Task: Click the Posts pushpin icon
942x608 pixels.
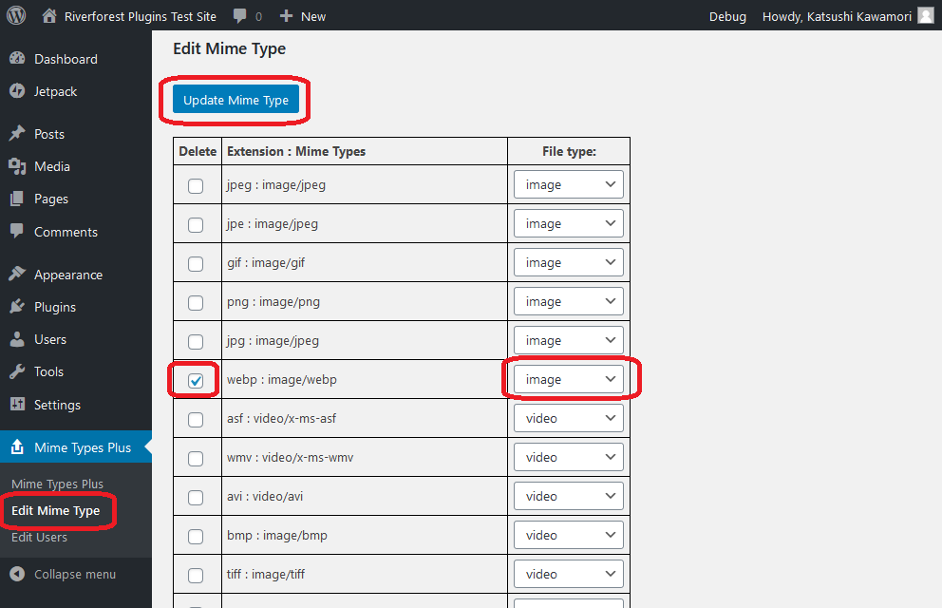Action: pos(17,134)
